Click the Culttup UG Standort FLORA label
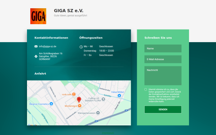Image resolution: width=216 pixels, height=135 pixels. (x=93, y=99)
